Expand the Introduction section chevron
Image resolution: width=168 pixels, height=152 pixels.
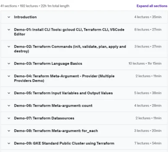(x=9, y=17)
